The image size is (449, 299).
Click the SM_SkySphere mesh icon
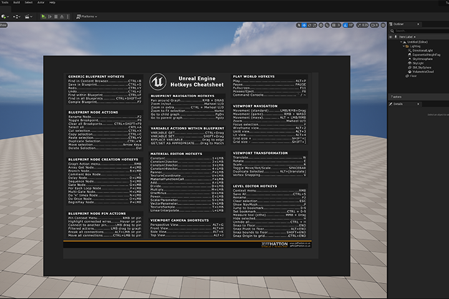pyautogui.click(x=410, y=67)
